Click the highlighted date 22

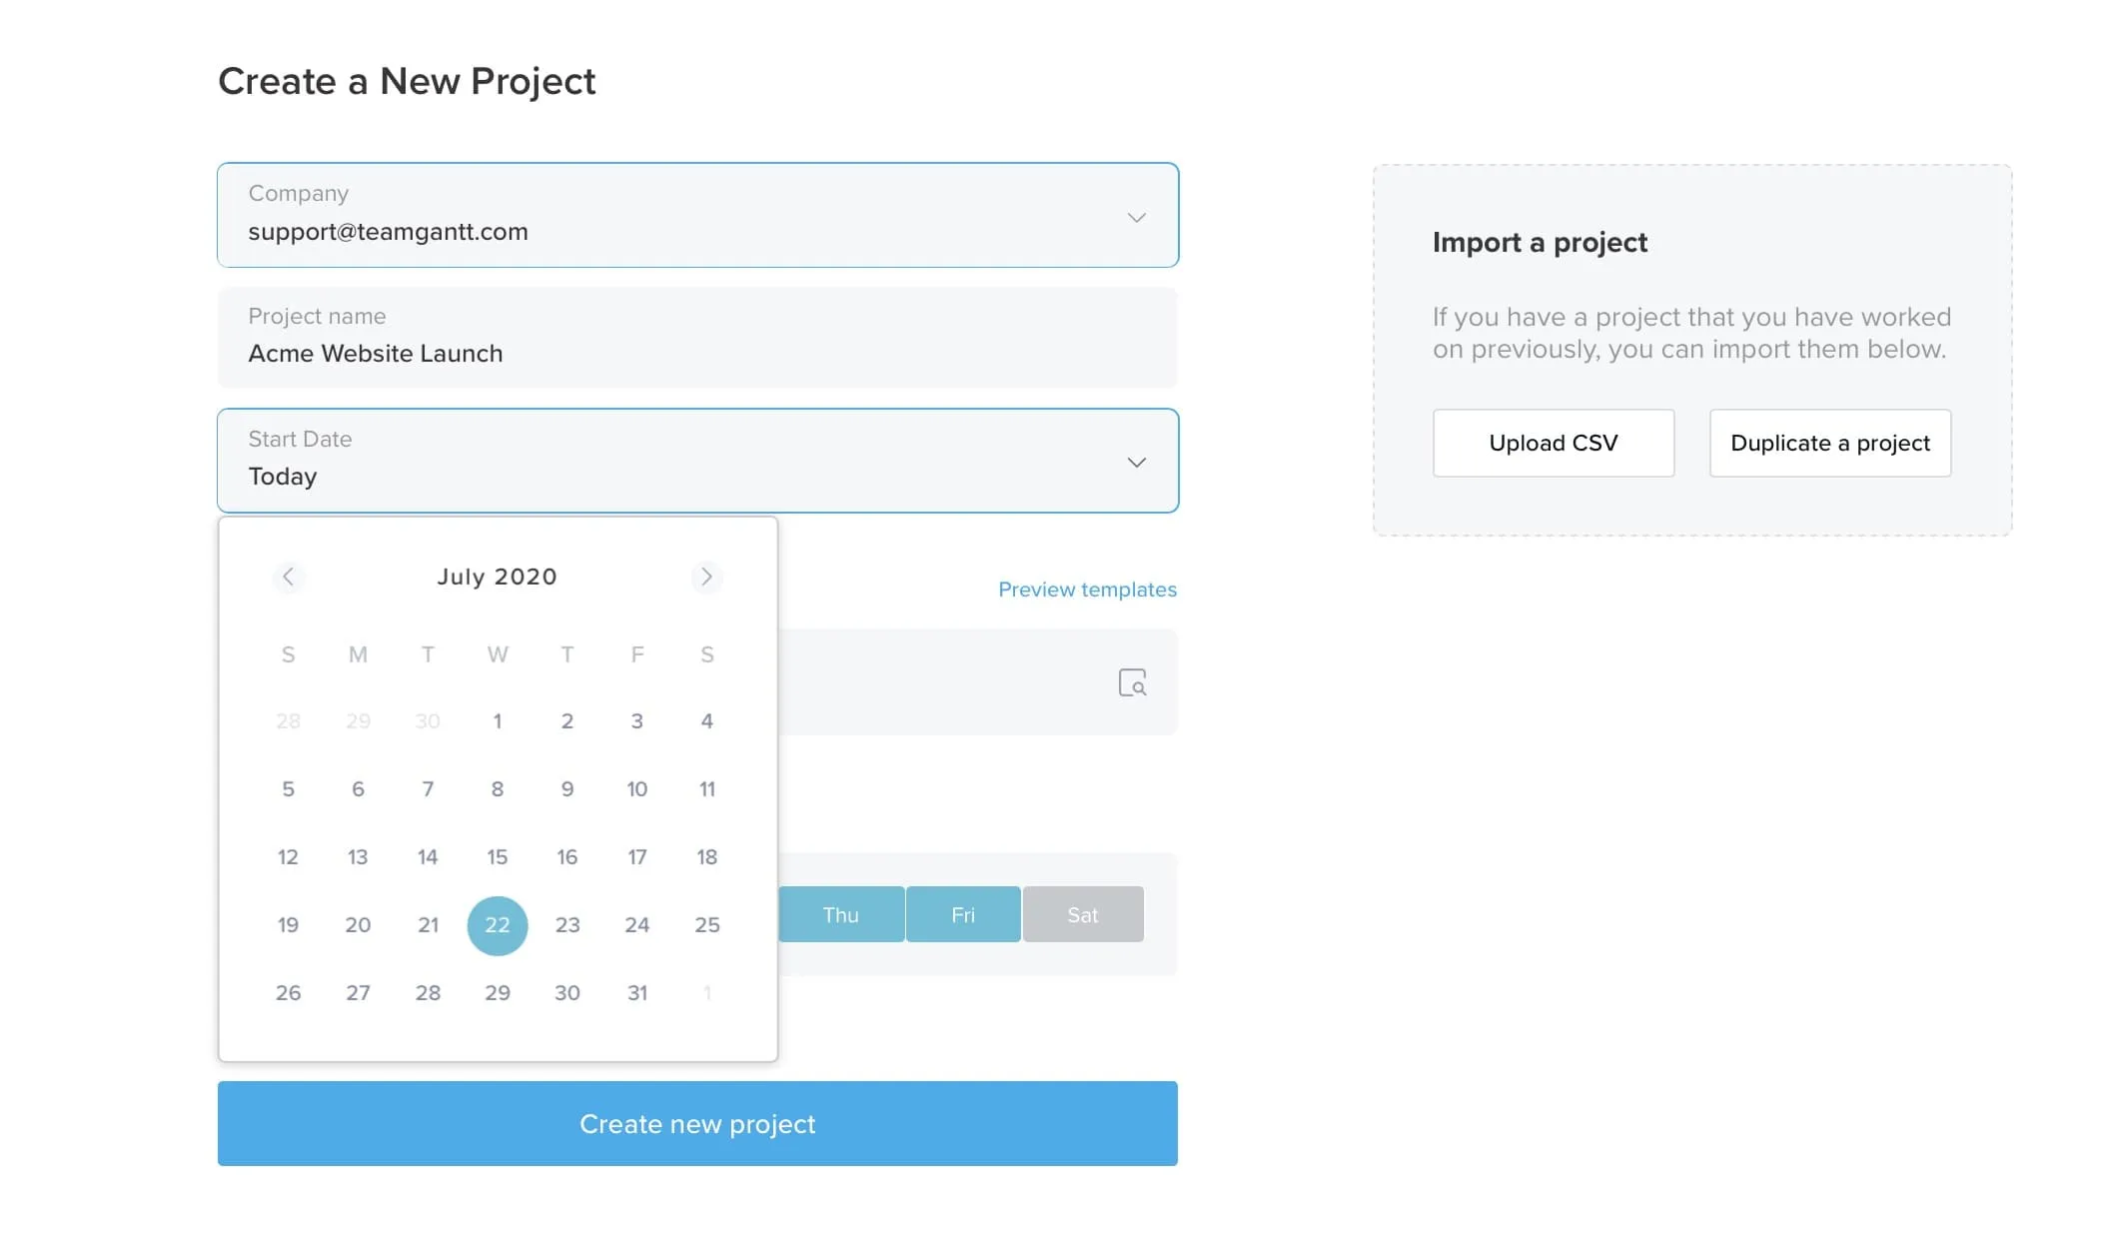(x=498, y=925)
